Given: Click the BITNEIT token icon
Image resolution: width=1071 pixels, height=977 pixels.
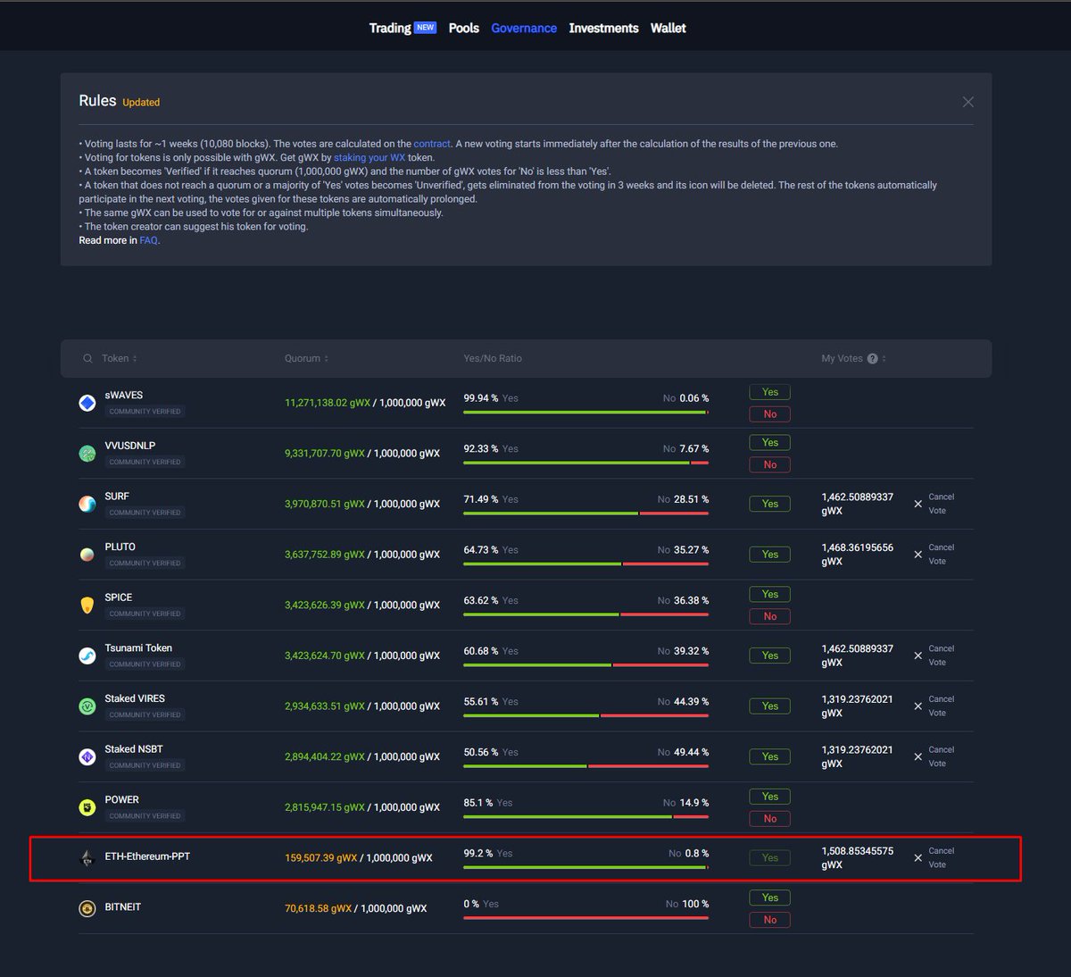Looking at the screenshot, I should [87, 908].
